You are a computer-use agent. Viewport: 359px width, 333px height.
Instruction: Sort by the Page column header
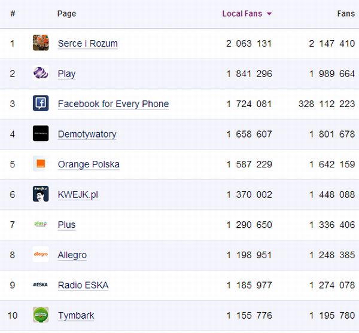[x=66, y=14]
